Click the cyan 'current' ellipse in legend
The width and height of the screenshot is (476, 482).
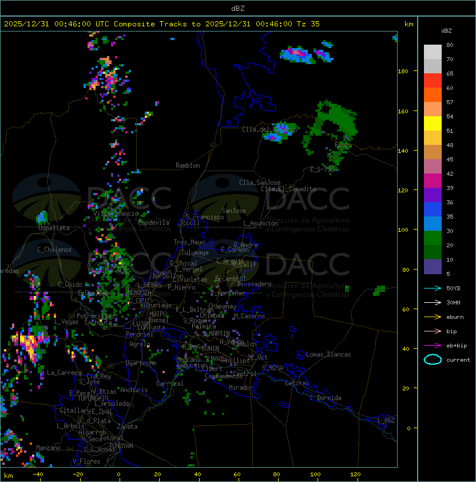(x=433, y=359)
